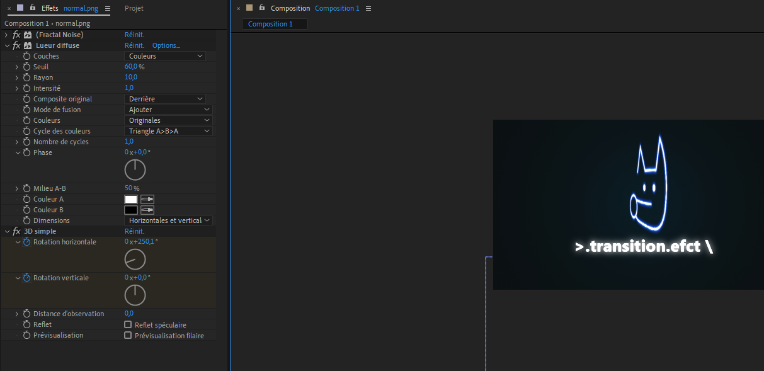
Task: Pick Couleur A with the eyedropper
Action: (x=147, y=199)
